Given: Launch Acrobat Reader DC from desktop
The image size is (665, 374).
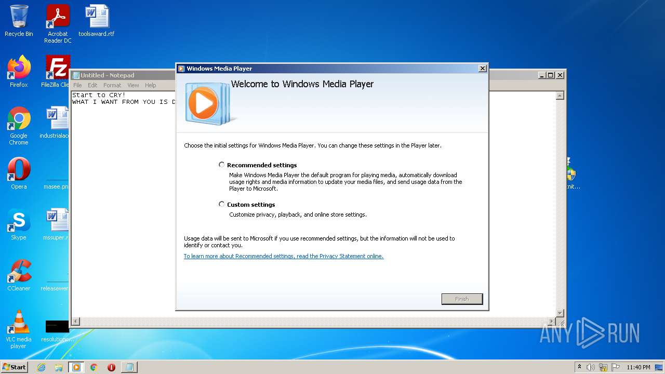Looking at the screenshot, I should pos(58,24).
